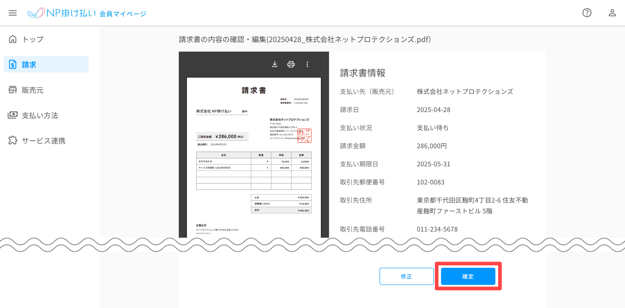The image size is (625, 308).
Task: Click the 支払い期限日 value 2025-05-31
Action: pyautogui.click(x=433, y=164)
